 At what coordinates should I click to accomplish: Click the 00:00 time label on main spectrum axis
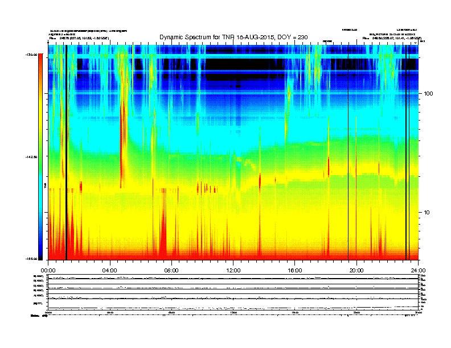coord(48,271)
